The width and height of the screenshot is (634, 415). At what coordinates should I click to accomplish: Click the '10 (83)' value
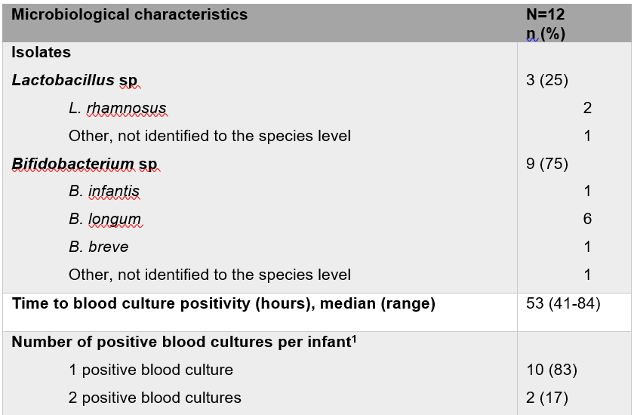[x=552, y=370]
